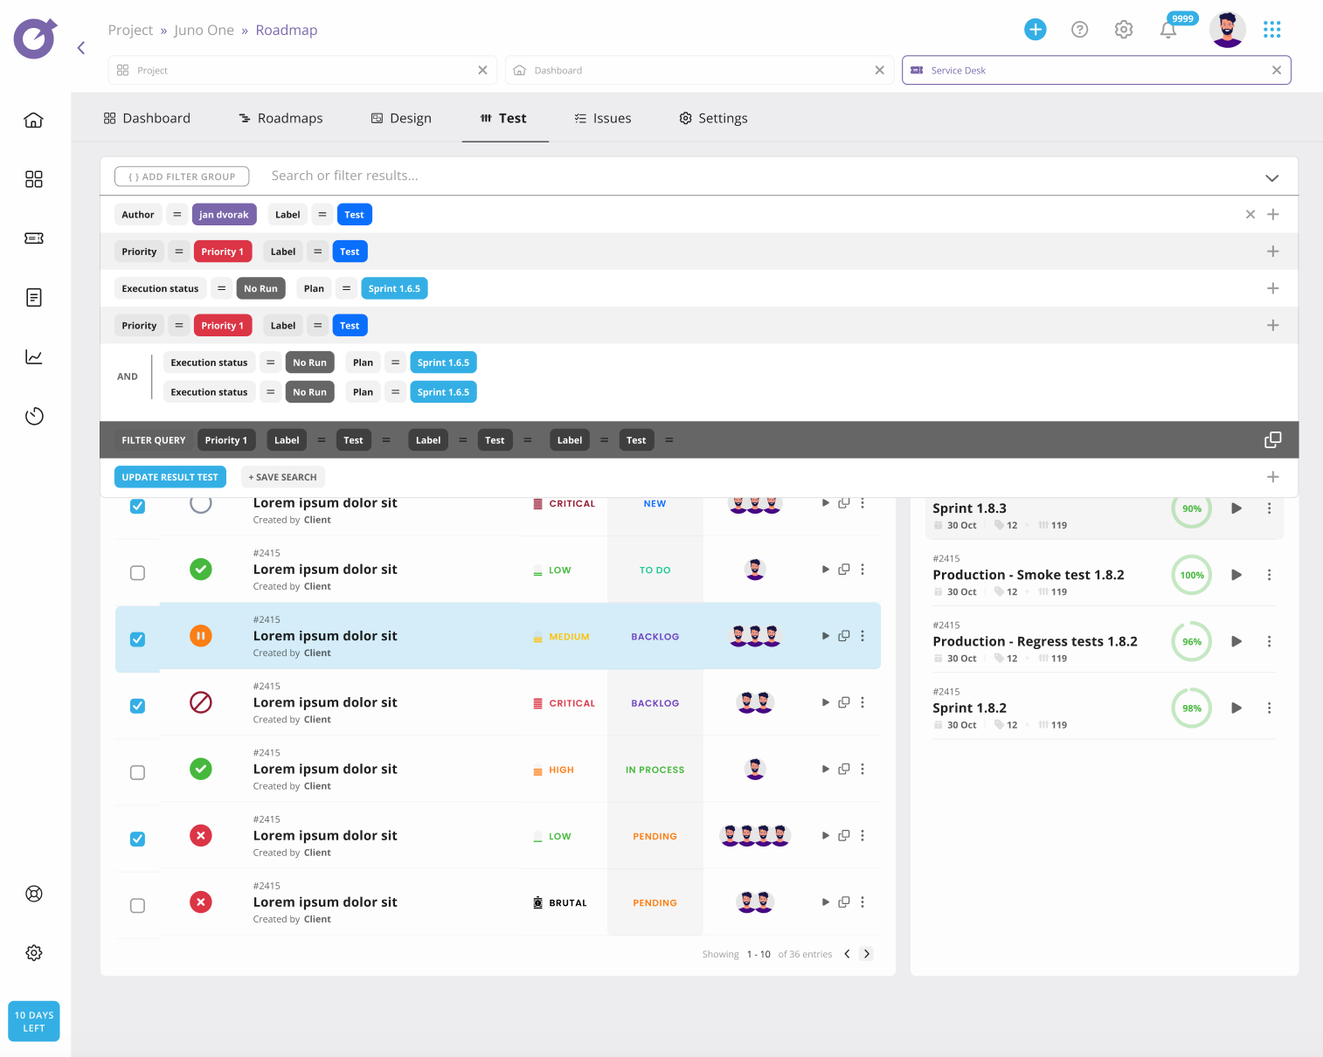Screen dimensions: 1323x1057
Task: Open notifications bell with 9999 badge
Action: pos(1168,30)
